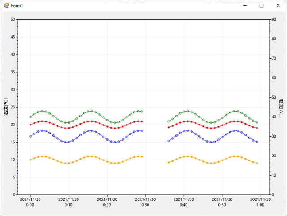The image size is (287, 216).
Task: Select first orange series point at 0:00
Action: click(30, 160)
